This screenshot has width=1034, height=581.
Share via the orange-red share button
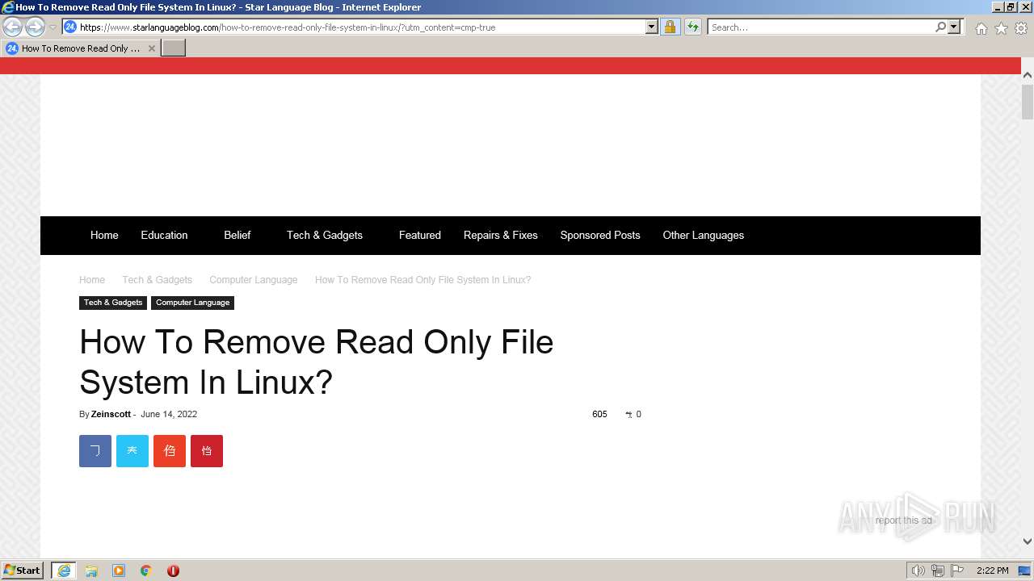click(170, 451)
